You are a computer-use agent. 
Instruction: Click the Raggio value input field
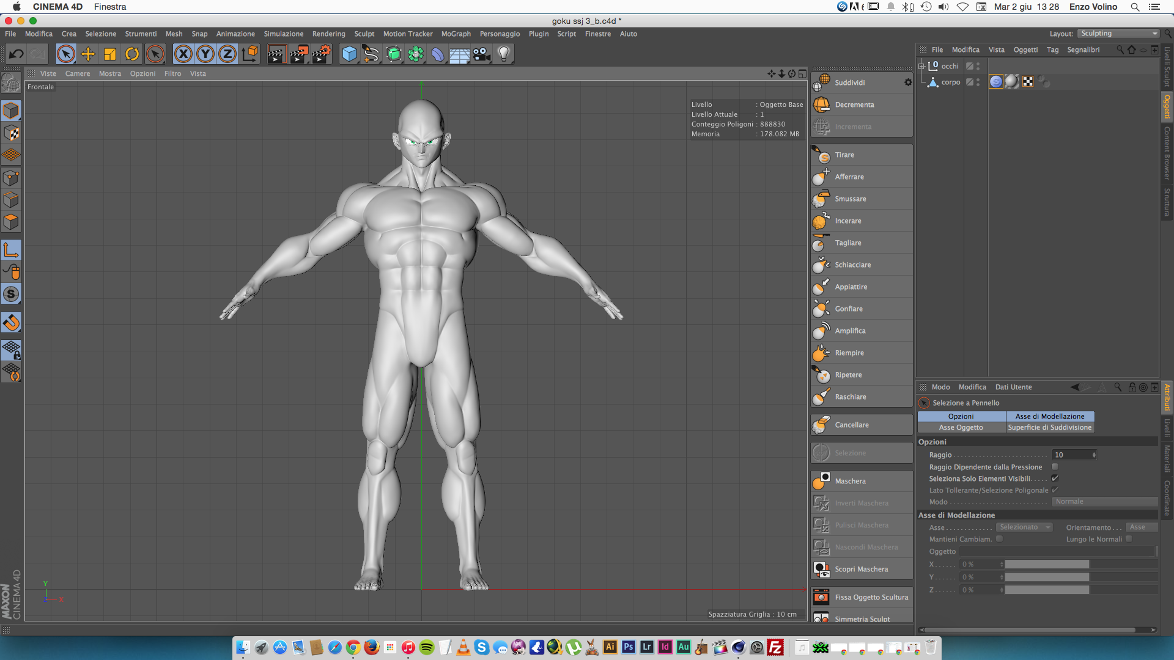pyautogui.click(x=1071, y=455)
